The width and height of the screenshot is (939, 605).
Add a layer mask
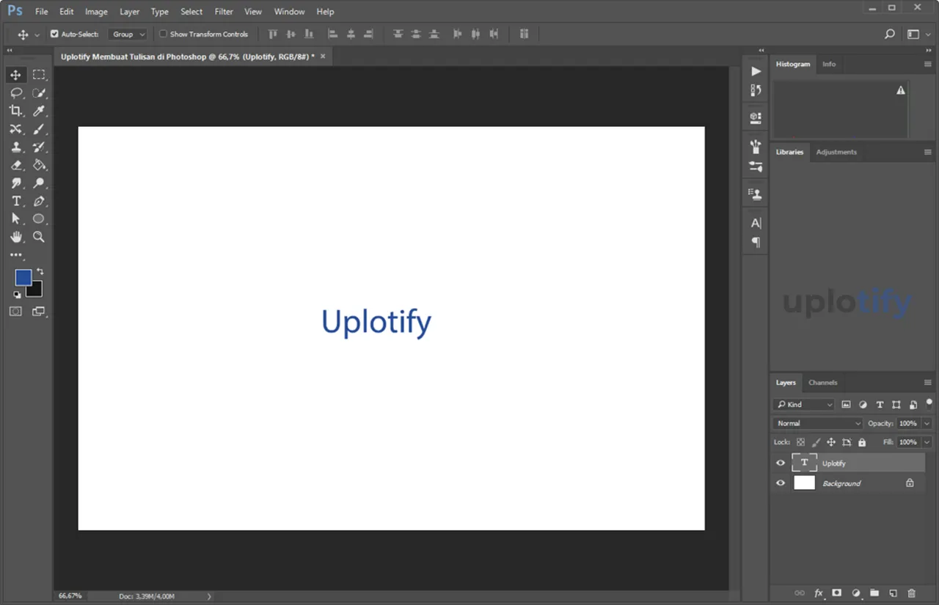(836, 593)
